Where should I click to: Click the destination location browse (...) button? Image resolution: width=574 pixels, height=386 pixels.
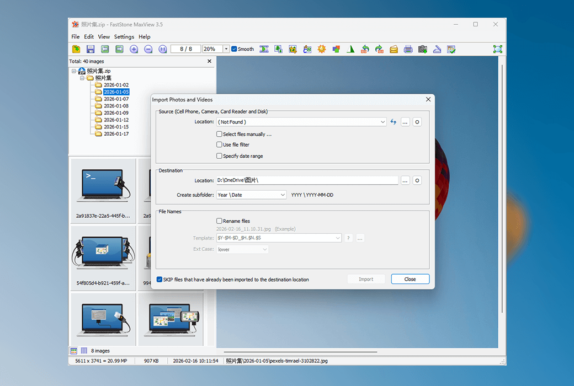pos(405,180)
